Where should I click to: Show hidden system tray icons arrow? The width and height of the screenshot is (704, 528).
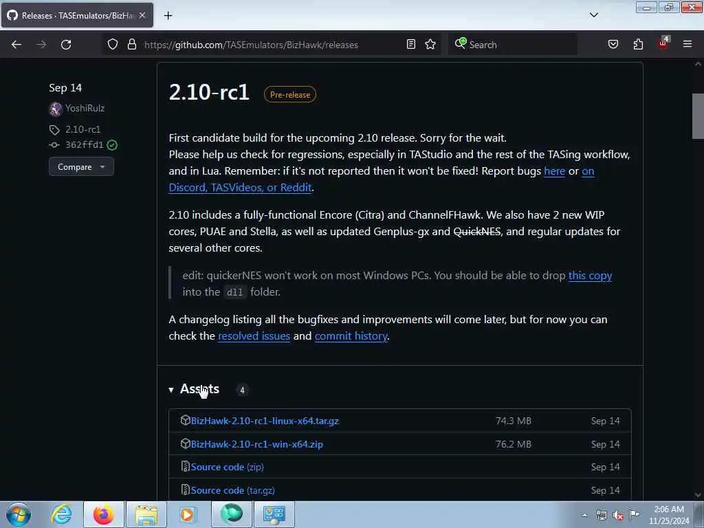(584, 516)
